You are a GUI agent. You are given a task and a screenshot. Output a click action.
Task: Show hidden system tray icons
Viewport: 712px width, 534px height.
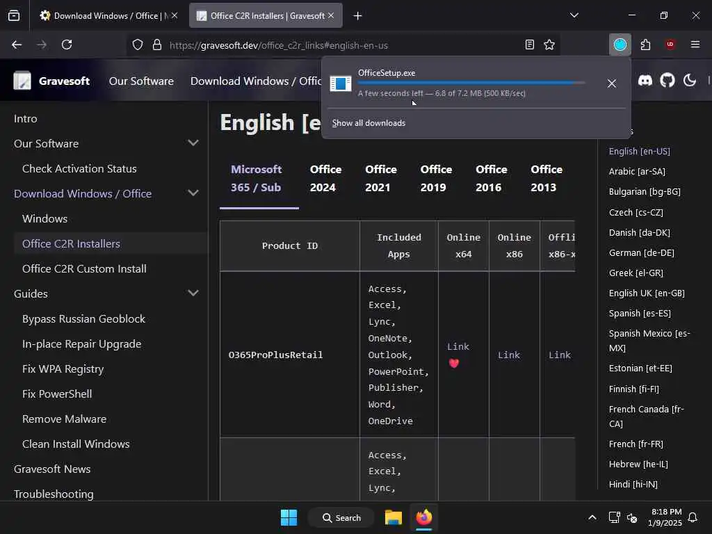tap(592, 517)
